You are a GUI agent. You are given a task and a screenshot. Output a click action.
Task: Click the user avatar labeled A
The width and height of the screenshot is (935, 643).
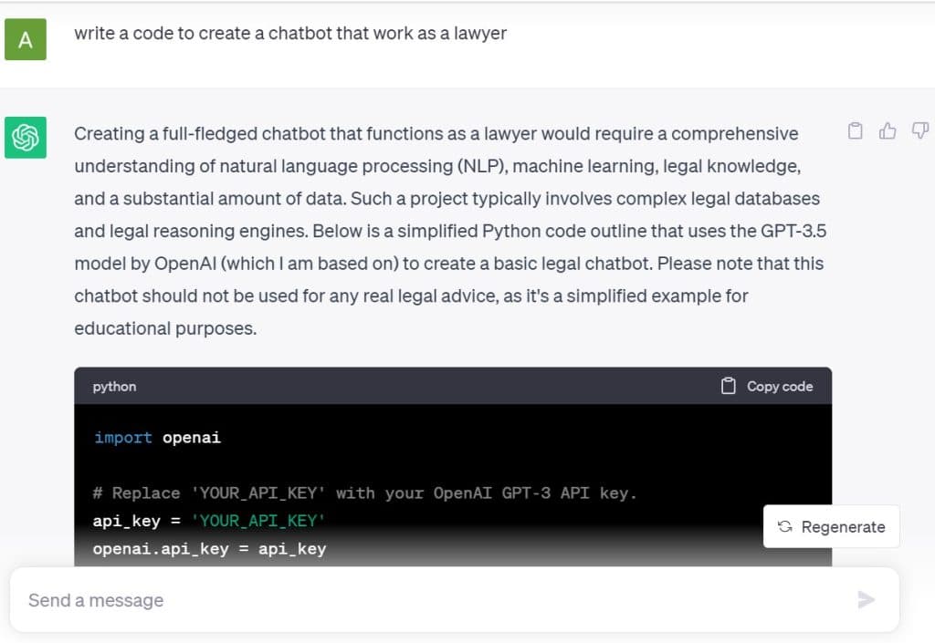26,39
